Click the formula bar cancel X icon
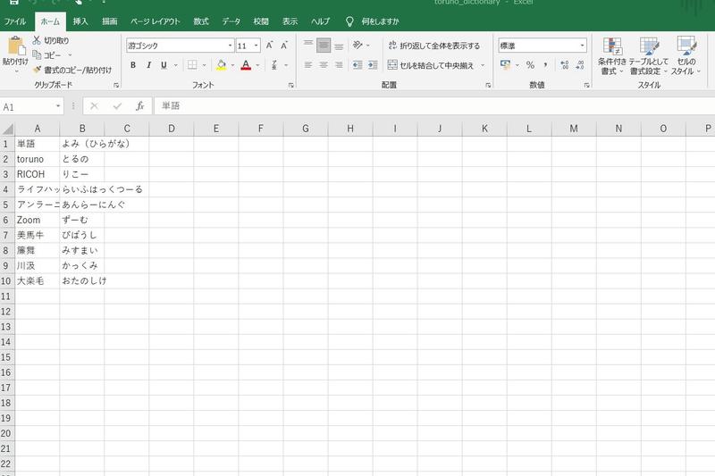 95,106
